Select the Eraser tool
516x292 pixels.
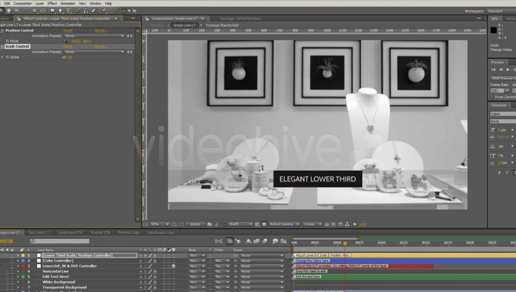94,11
